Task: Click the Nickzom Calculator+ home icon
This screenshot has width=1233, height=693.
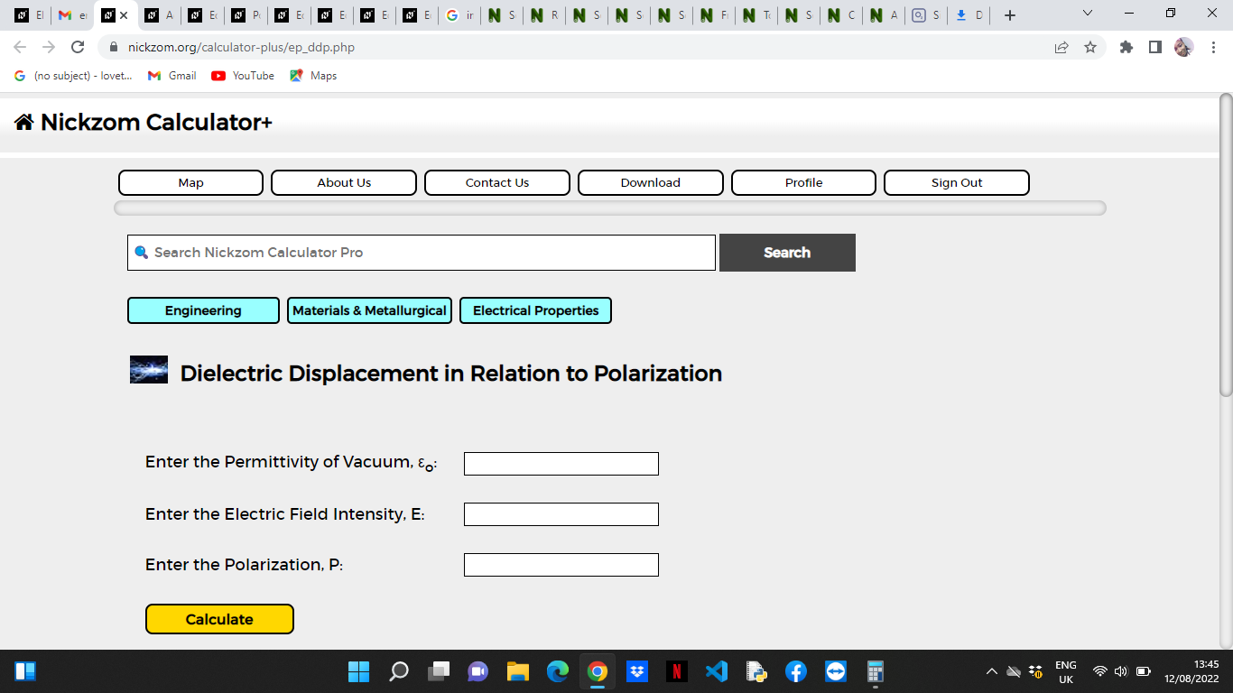Action: 24,122
